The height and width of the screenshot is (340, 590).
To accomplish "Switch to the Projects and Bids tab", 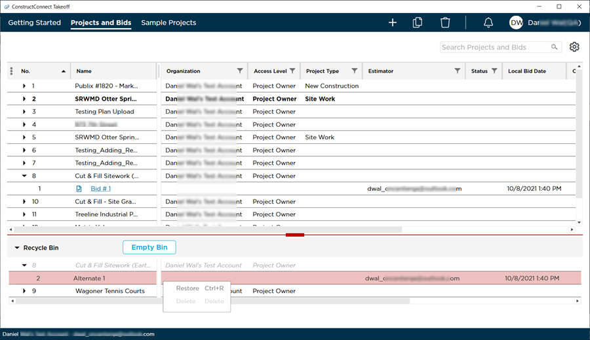I will [x=101, y=22].
